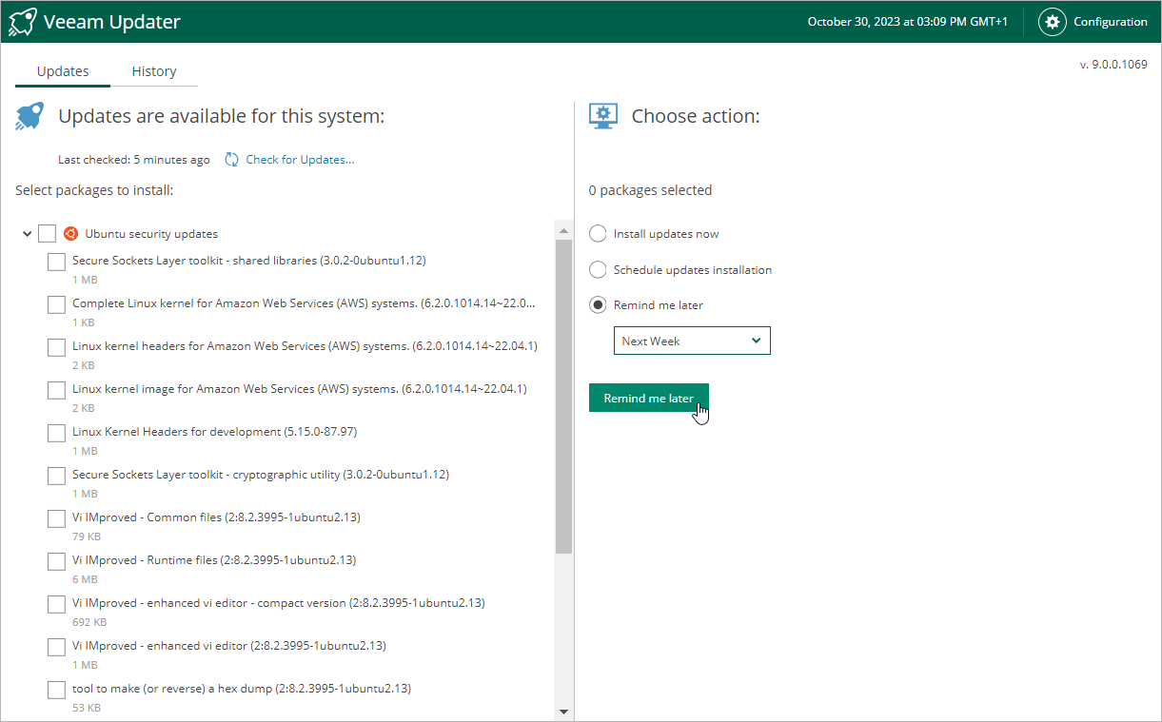Click package list scrollbar down arrow
Image resolution: width=1162 pixels, height=722 pixels.
pos(563,712)
